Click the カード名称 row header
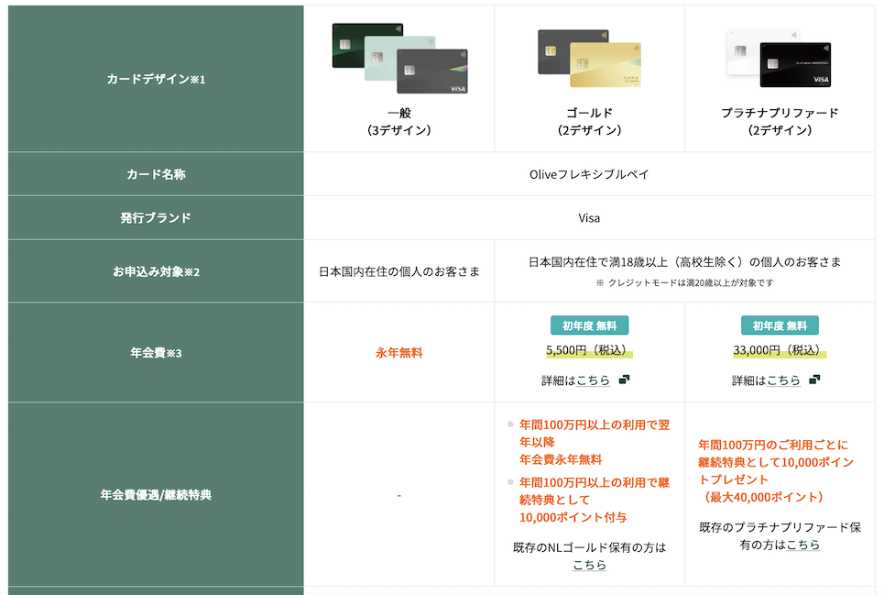884x595 pixels. (x=156, y=174)
